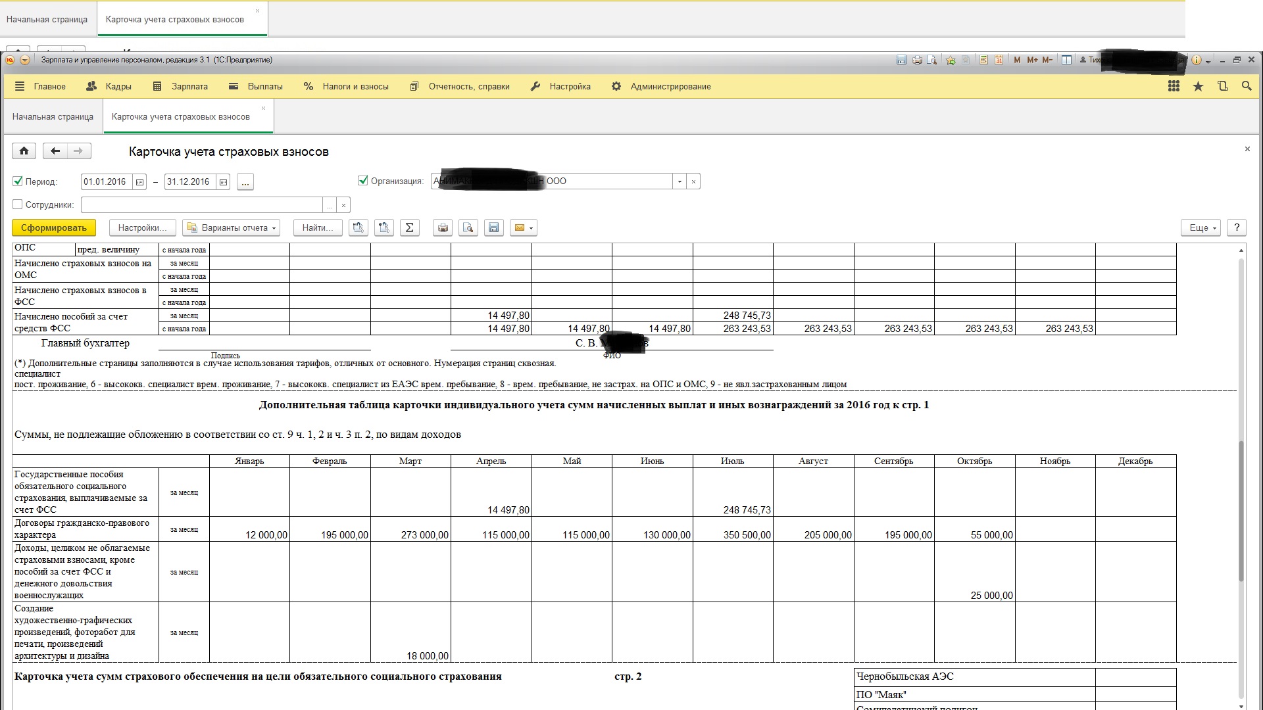
Task: Open the info icon in title bar
Action: pyautogui.click(x=1196, y=60)
